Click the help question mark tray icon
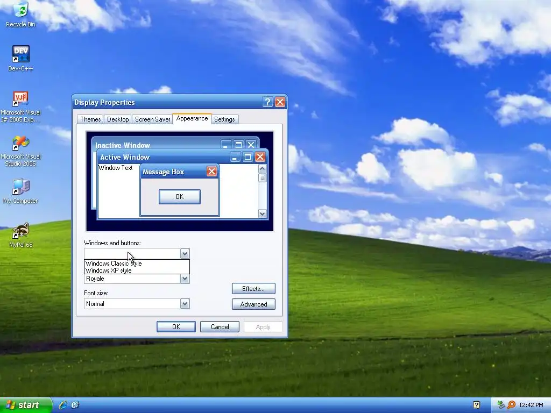The image size is (551, 413). point(477,405)
